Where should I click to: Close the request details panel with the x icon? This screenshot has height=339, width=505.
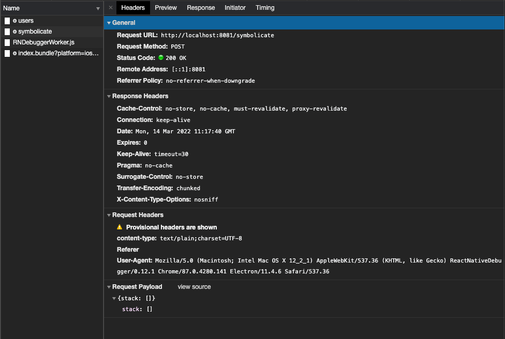point(111,8)
